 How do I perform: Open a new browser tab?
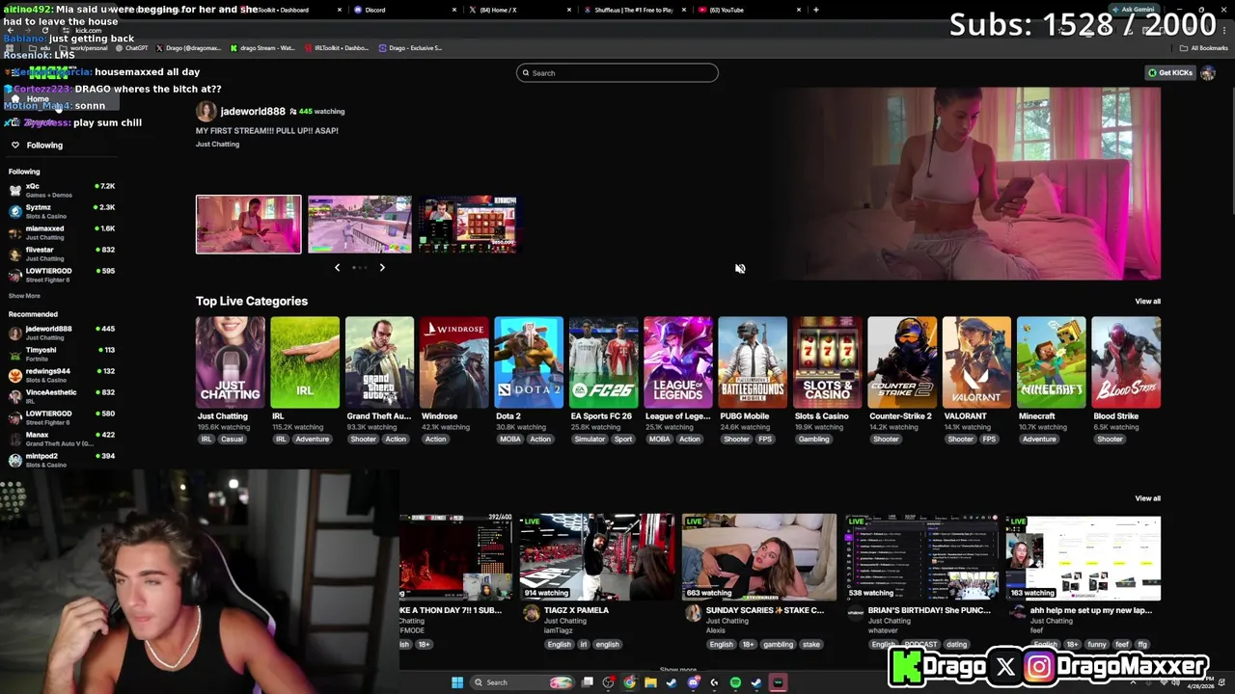[x=816, y=10]
